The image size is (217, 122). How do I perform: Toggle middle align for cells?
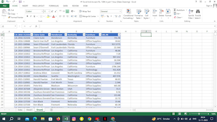64,11
